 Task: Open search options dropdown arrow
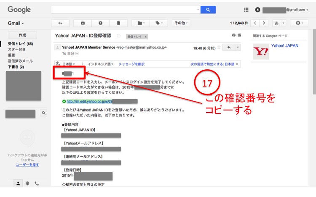198,10
